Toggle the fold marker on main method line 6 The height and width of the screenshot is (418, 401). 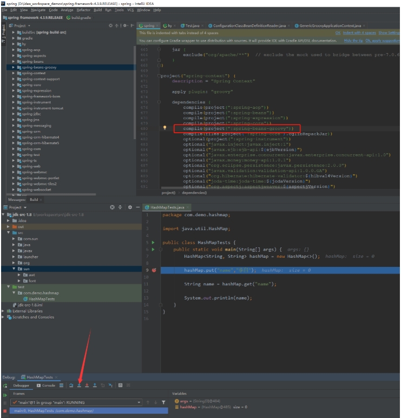pyautogui.click(x=161, y=249)
